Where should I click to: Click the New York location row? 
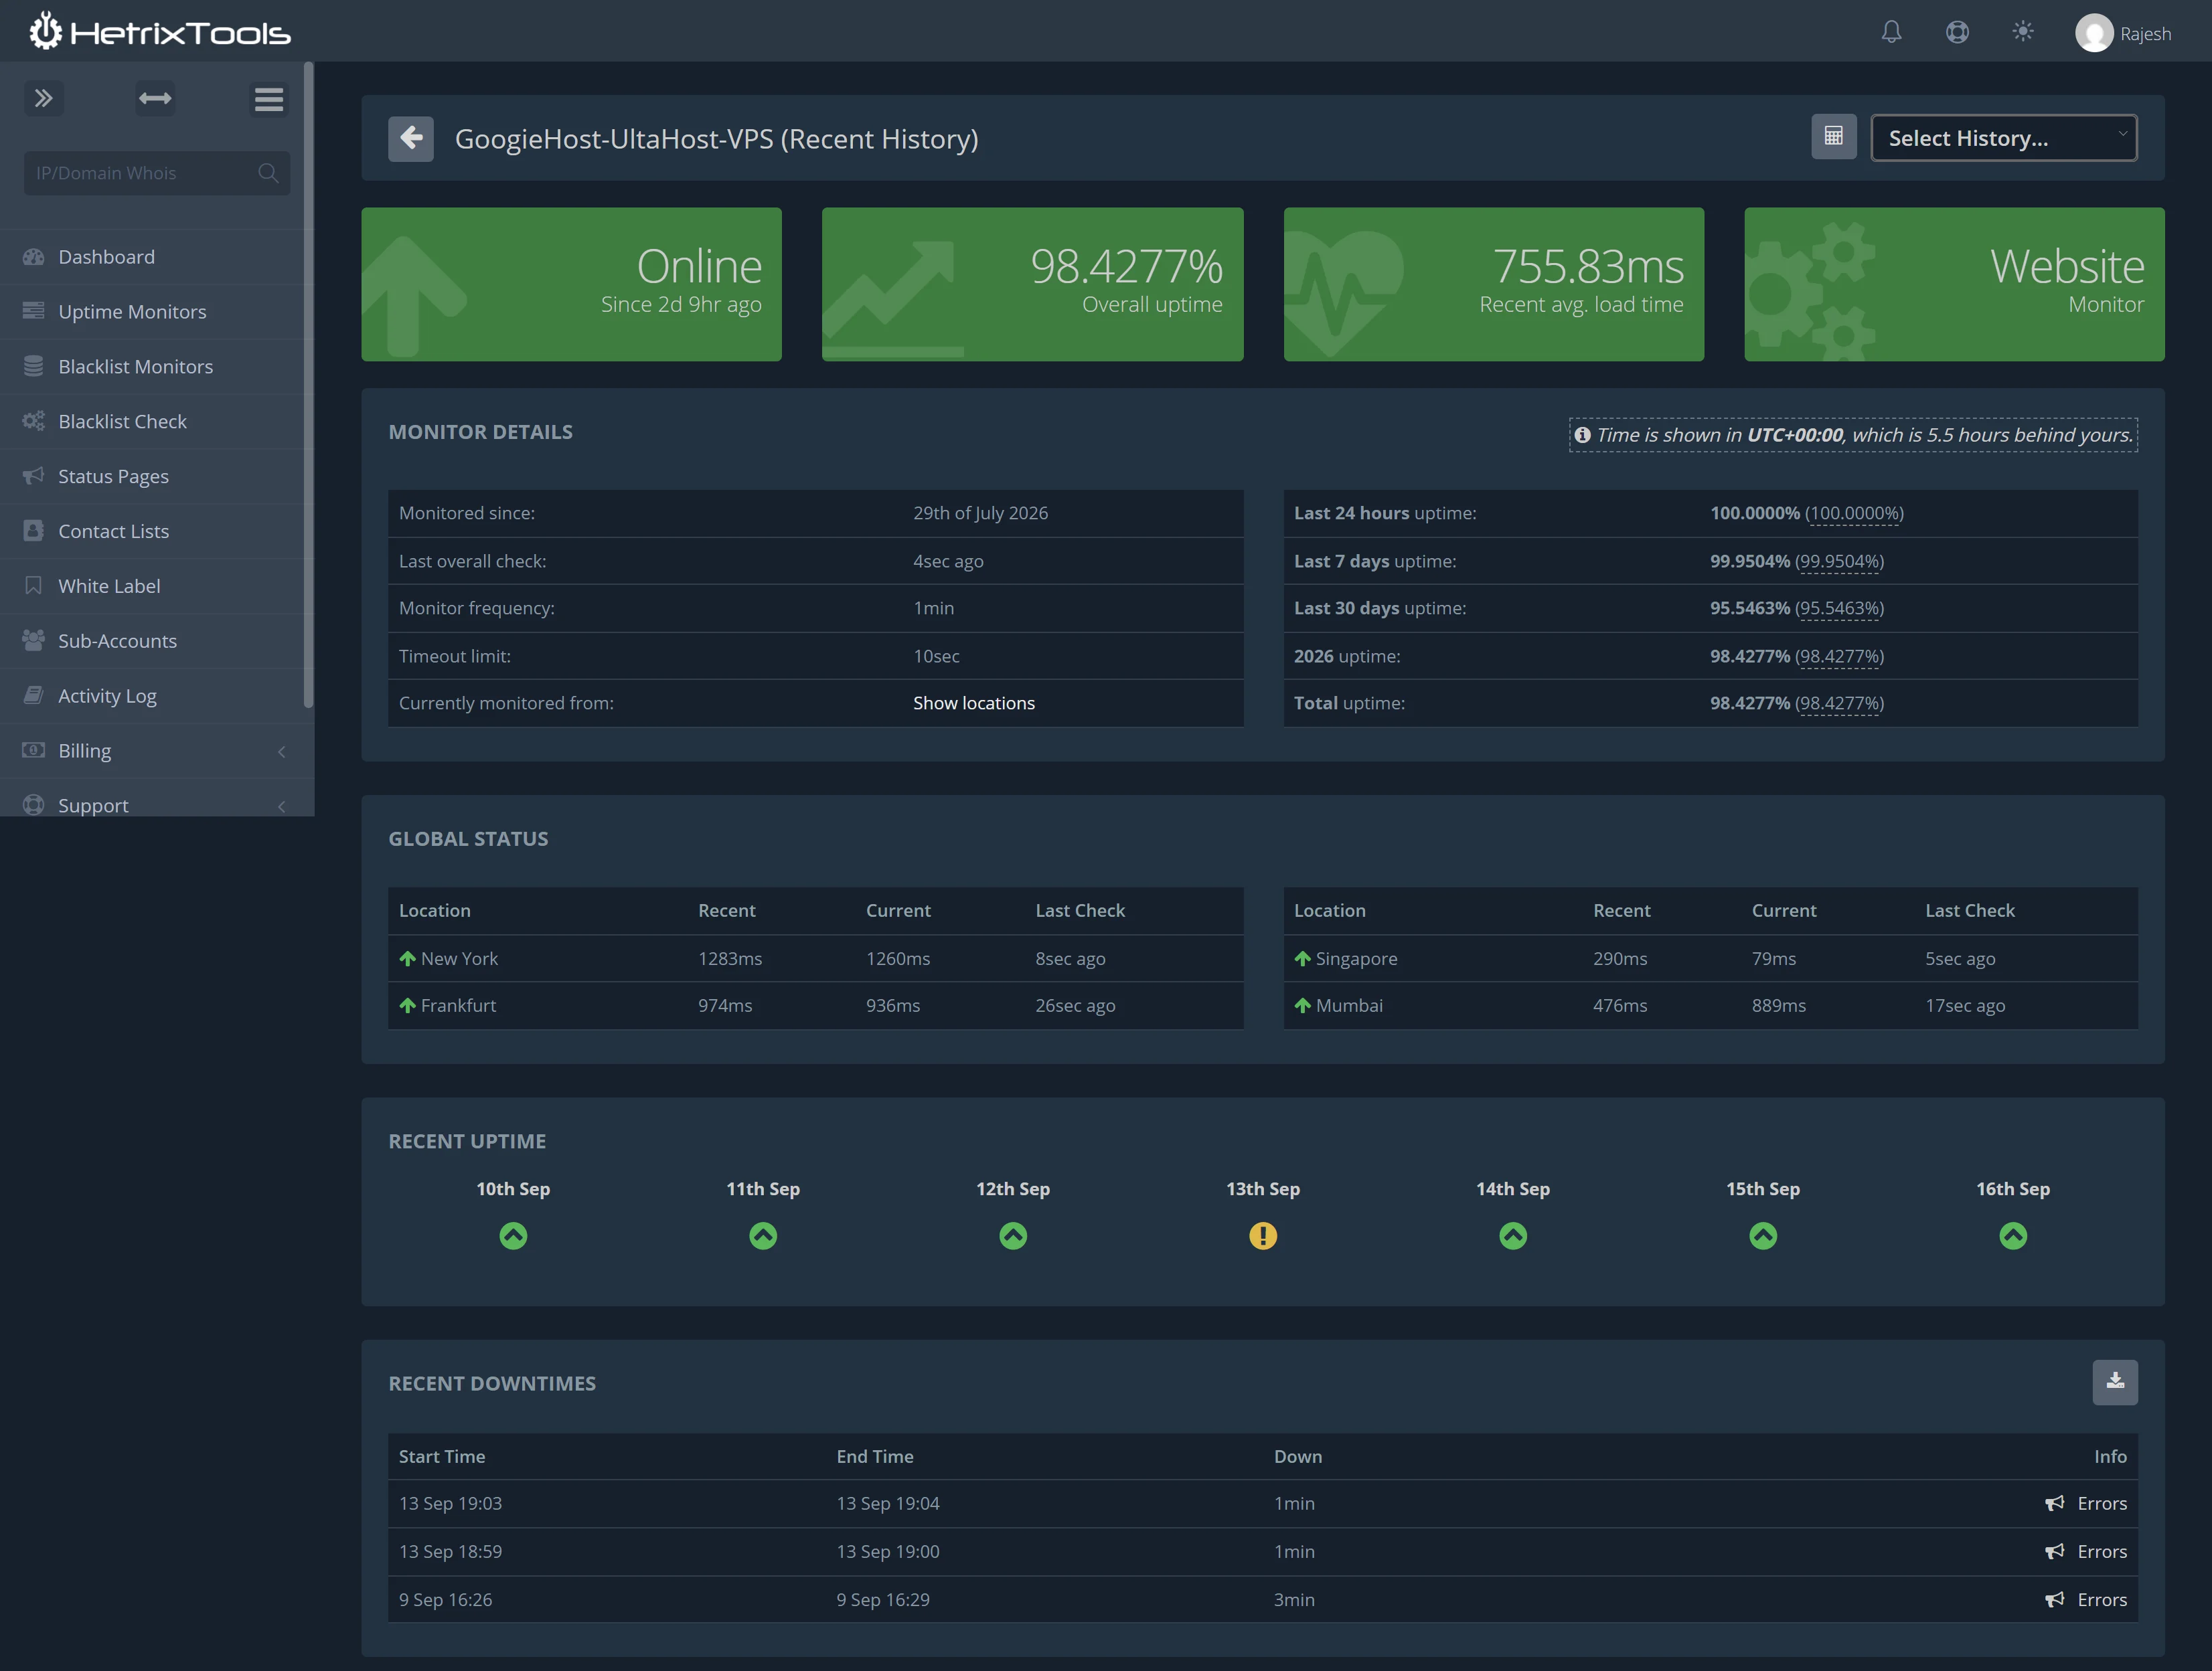[816, 958]
